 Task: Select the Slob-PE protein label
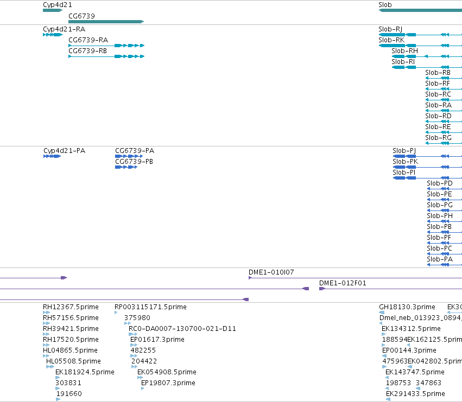[439, 194]
